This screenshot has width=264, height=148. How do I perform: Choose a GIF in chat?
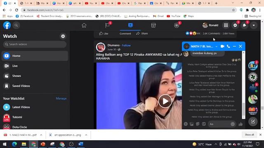pyautogui.click(x=204, y=124)
